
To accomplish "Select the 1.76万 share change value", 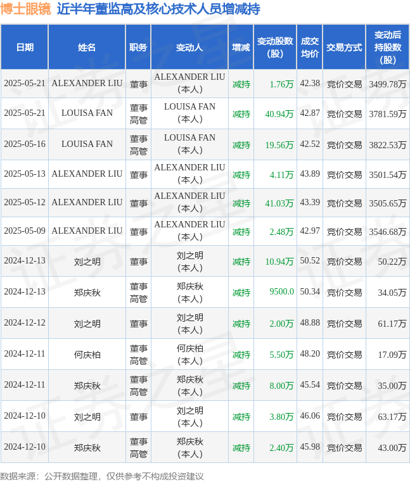I will tap(281, 84).
